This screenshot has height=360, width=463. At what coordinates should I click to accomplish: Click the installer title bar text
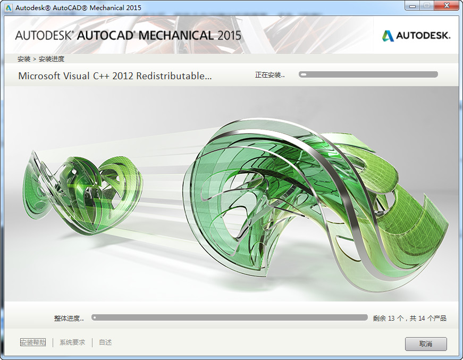coord(77,7)
